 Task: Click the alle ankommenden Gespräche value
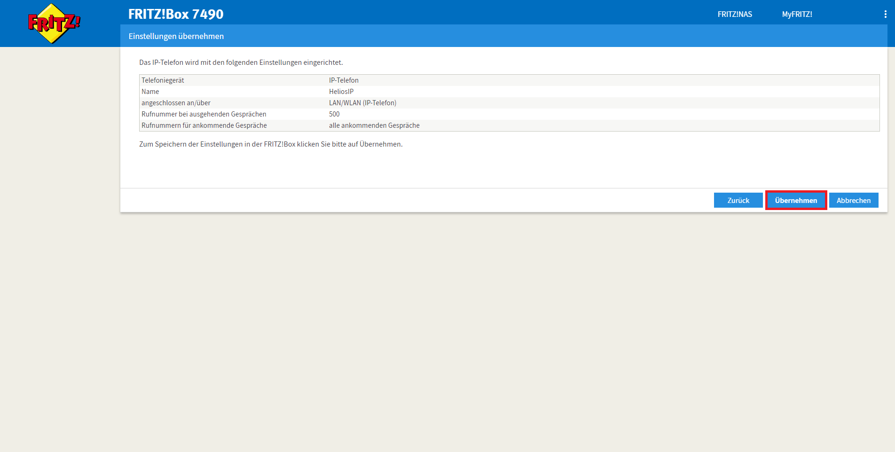pos(374,125)
